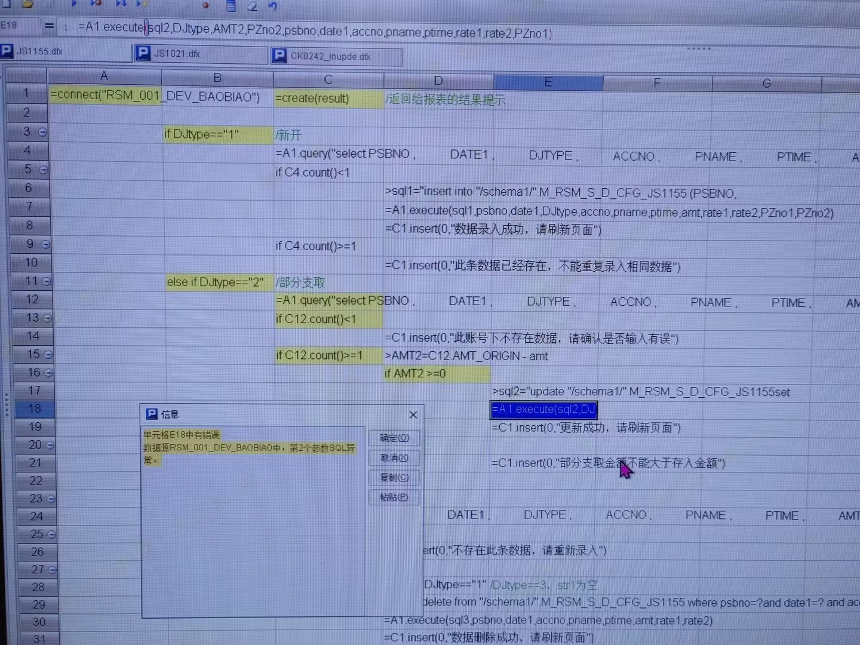
Task: Collapse the code block at row 3
Action: click(42, 132)
